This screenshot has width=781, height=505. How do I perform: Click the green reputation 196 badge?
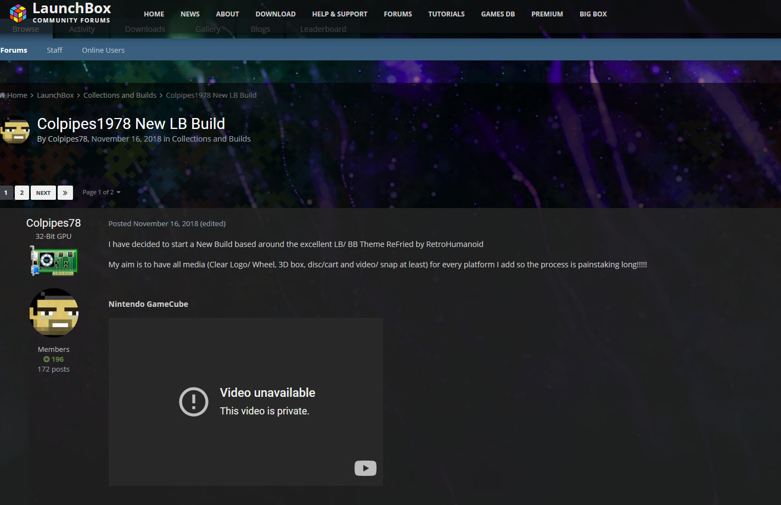click(54, 359)
